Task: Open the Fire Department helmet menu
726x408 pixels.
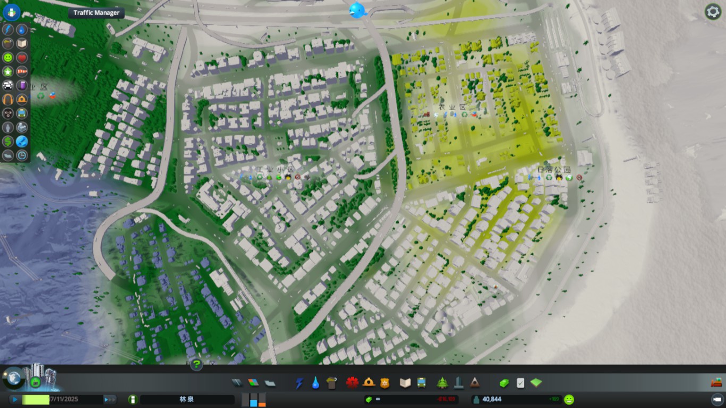Action: point(369,382)
